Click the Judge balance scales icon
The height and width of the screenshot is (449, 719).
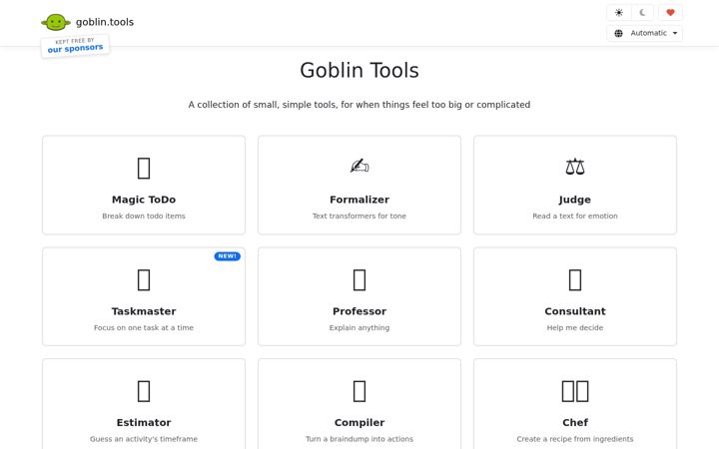[x=575, y=167]
